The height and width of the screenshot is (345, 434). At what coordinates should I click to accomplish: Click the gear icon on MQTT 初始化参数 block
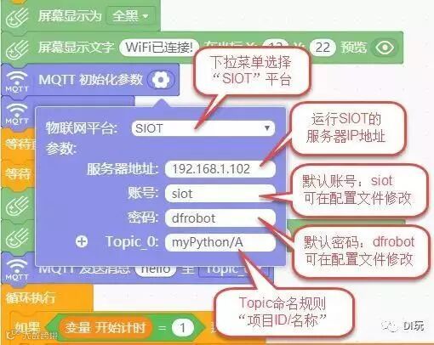point(161,80)
